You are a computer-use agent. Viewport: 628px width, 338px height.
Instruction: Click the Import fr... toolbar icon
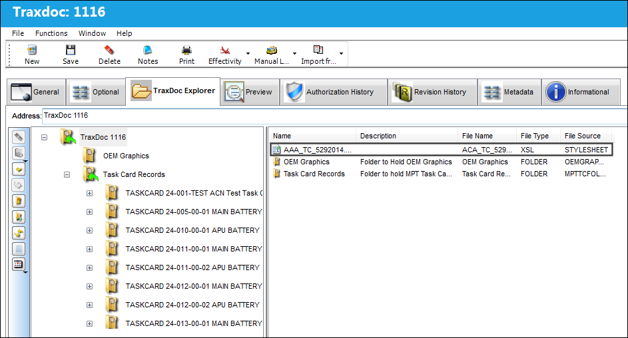pyautogui.click(x=318, y=50)
